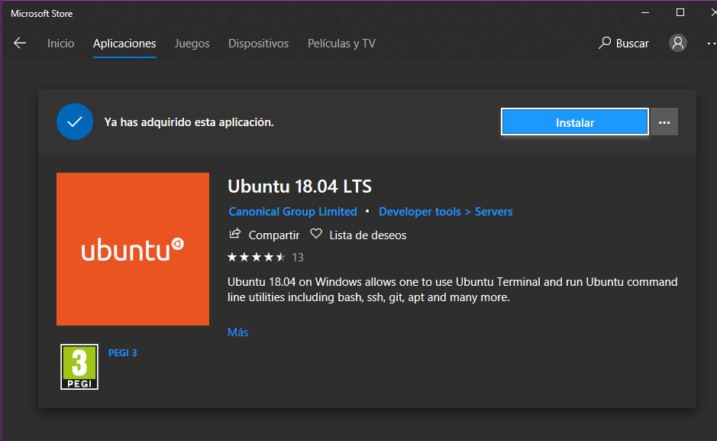Open more install options next to Instalar
This screenshot has height=441, width=717.
pos(664,122)
